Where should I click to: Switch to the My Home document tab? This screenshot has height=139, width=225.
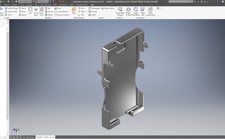point(30,137)
